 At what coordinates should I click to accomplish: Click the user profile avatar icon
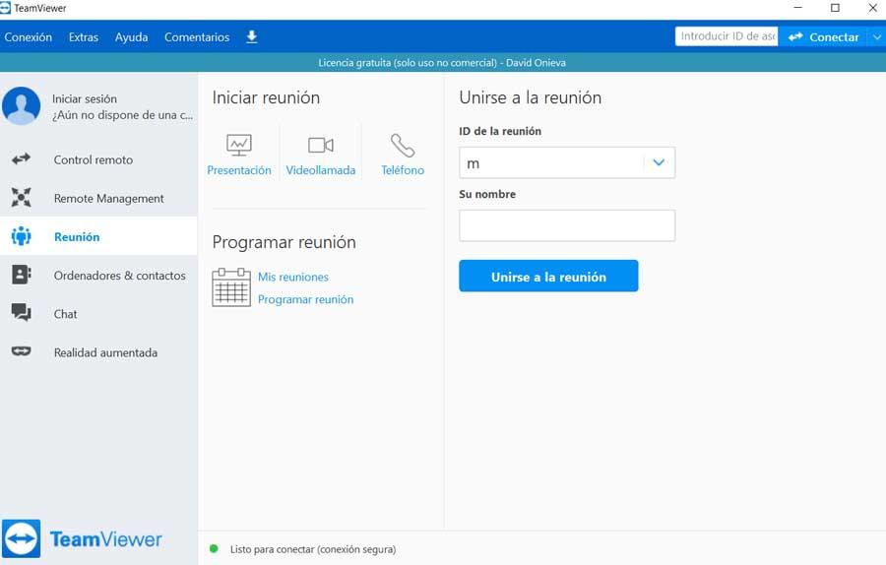22,105
